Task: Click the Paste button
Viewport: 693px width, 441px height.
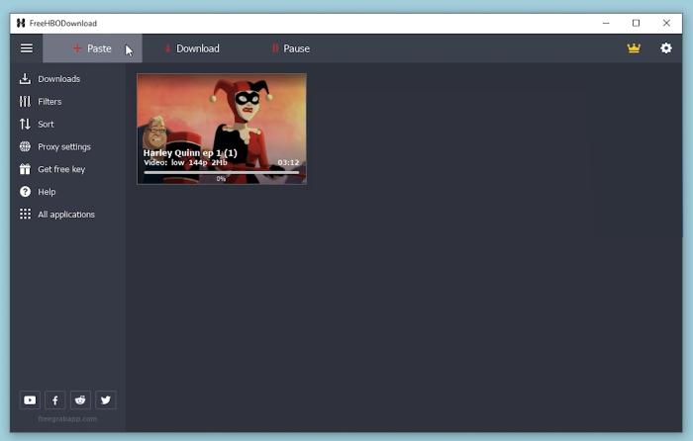Action: [92, 48]
